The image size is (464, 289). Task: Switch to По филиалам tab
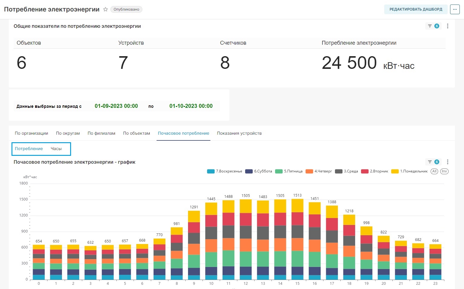click(101, 133)
